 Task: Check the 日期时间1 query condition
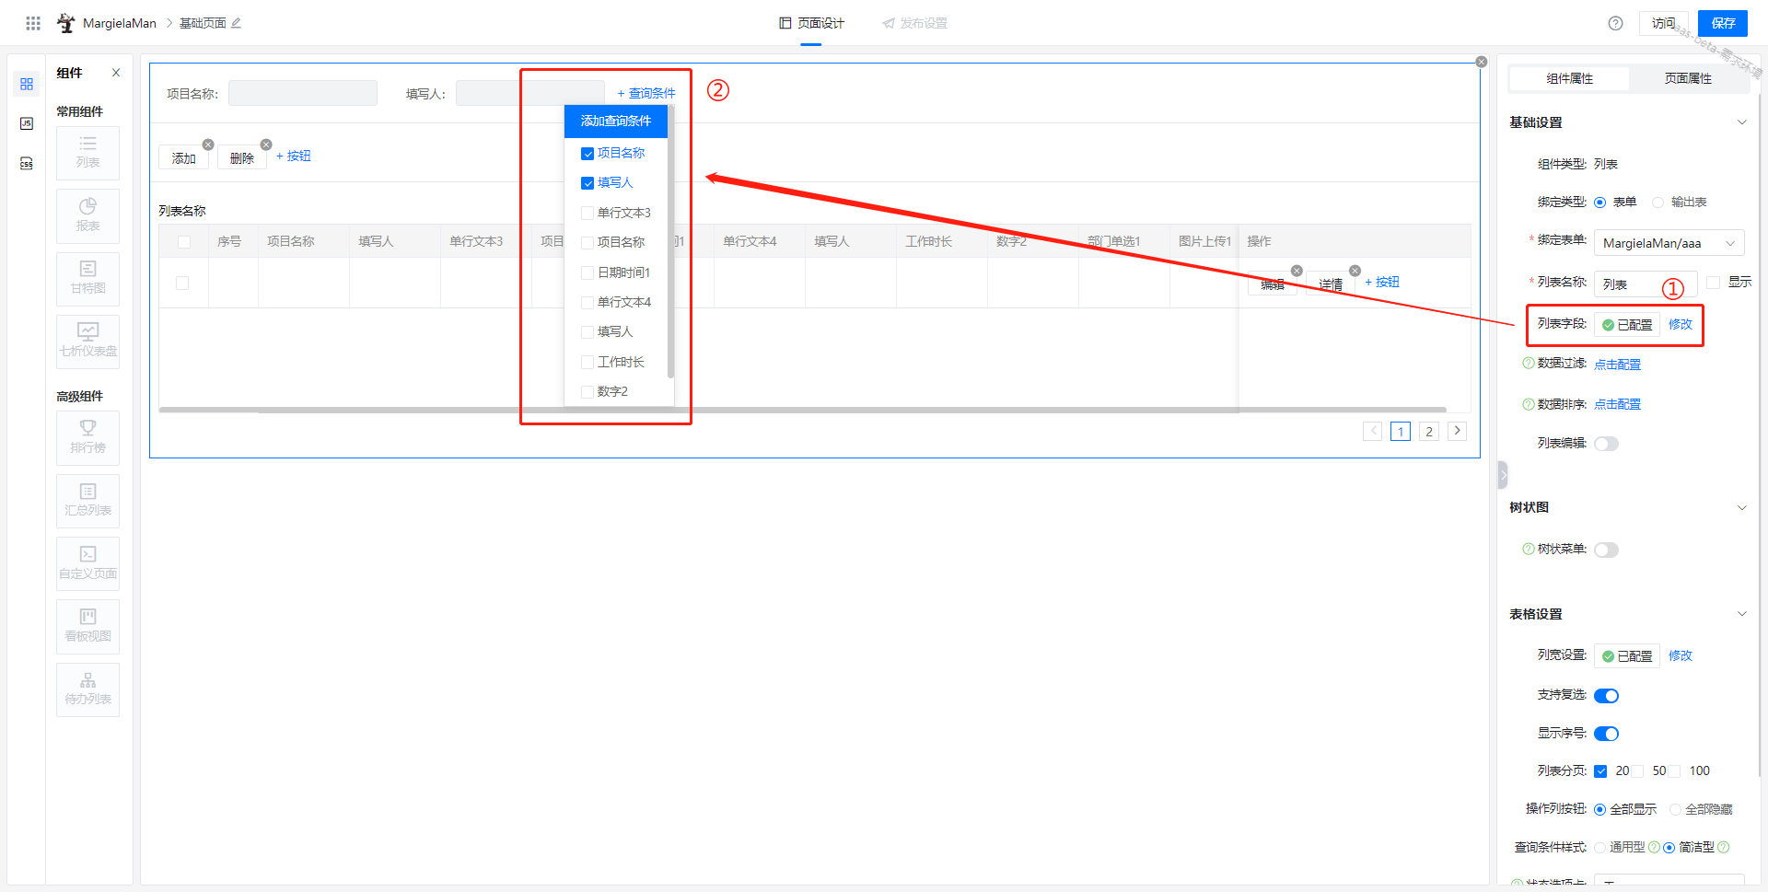[587, 272]
